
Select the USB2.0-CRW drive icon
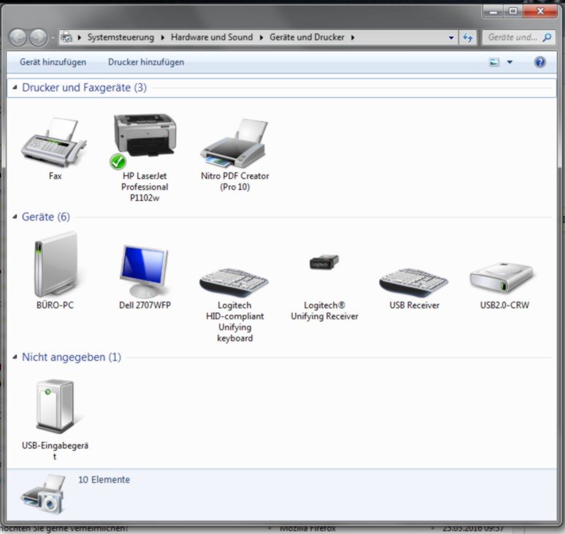tap(501, 278)
